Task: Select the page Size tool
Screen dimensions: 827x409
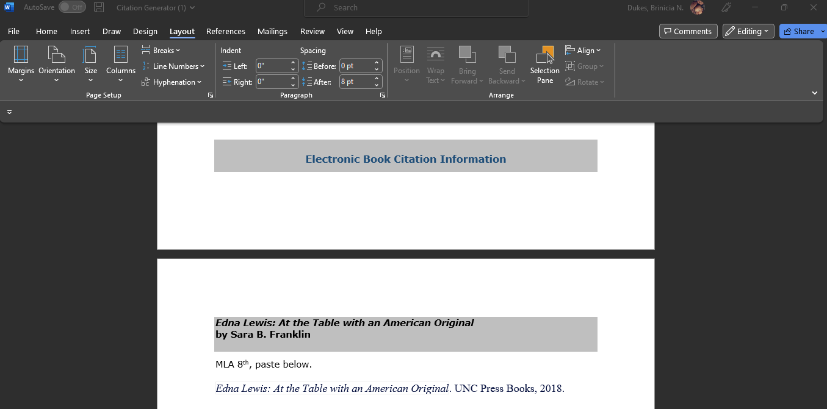Action: click(90, 64)
